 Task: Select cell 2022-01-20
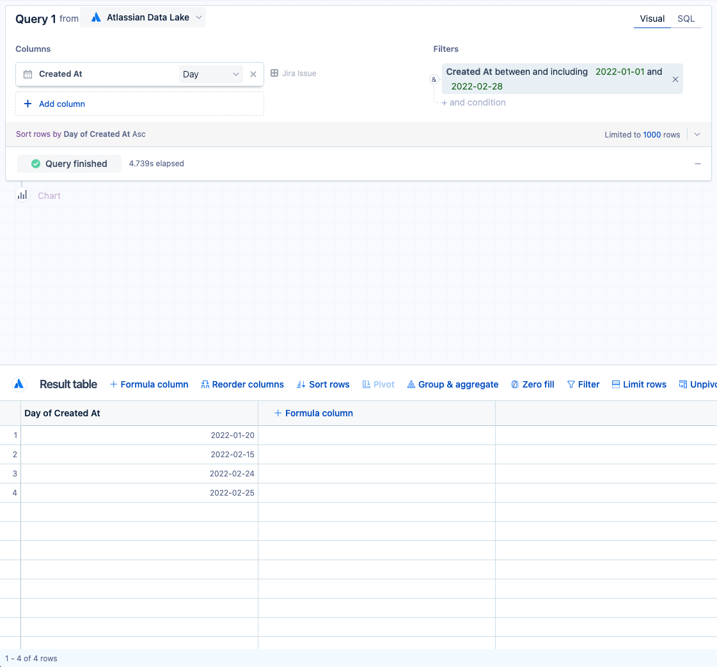click(x=139, y=436)
